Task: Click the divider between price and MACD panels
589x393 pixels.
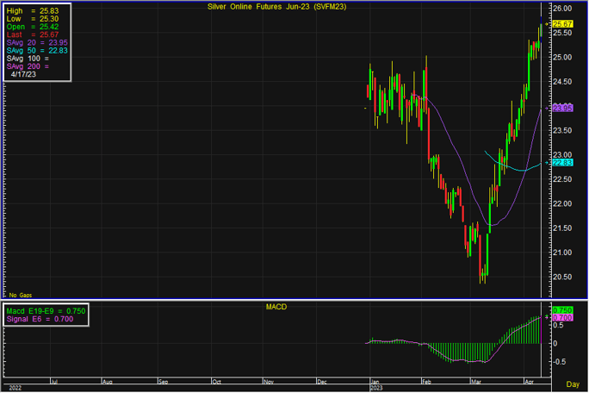Action: pos(276,300)
